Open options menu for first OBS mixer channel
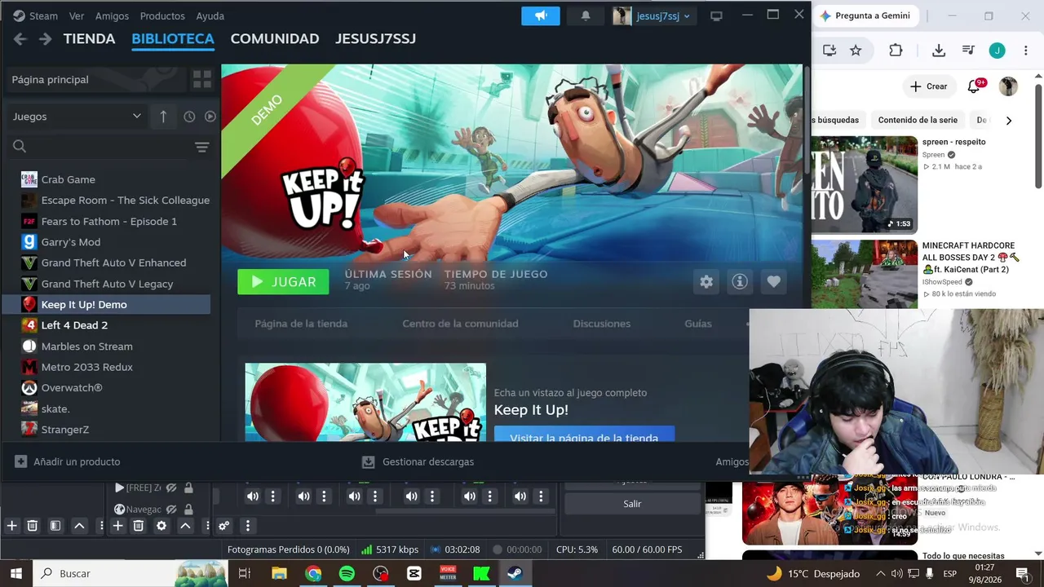The width and height of the screenshot is (1044, 587). click(273, 497)
